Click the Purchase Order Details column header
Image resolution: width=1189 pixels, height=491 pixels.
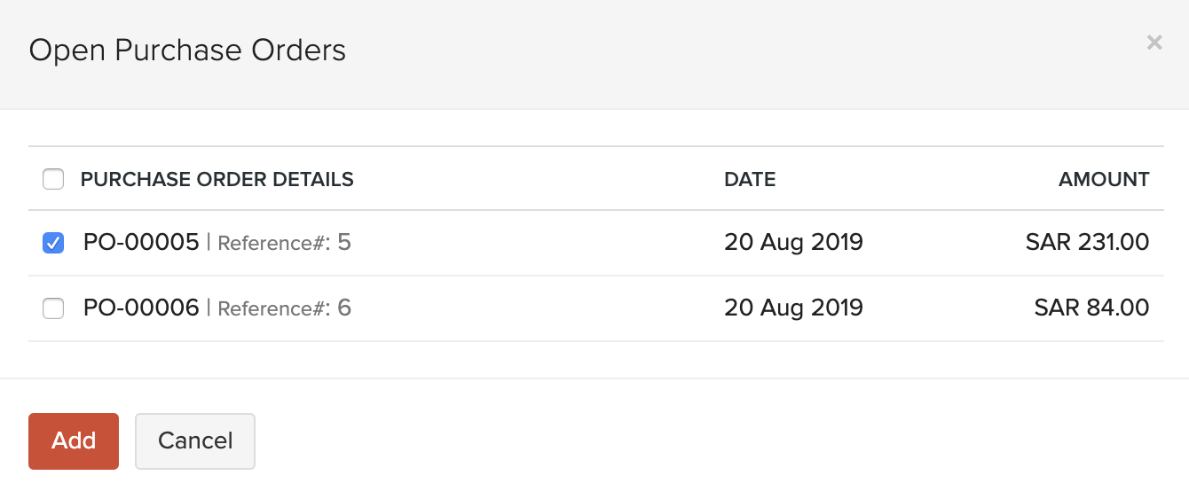pyautogui.click(x=217, y=180)
